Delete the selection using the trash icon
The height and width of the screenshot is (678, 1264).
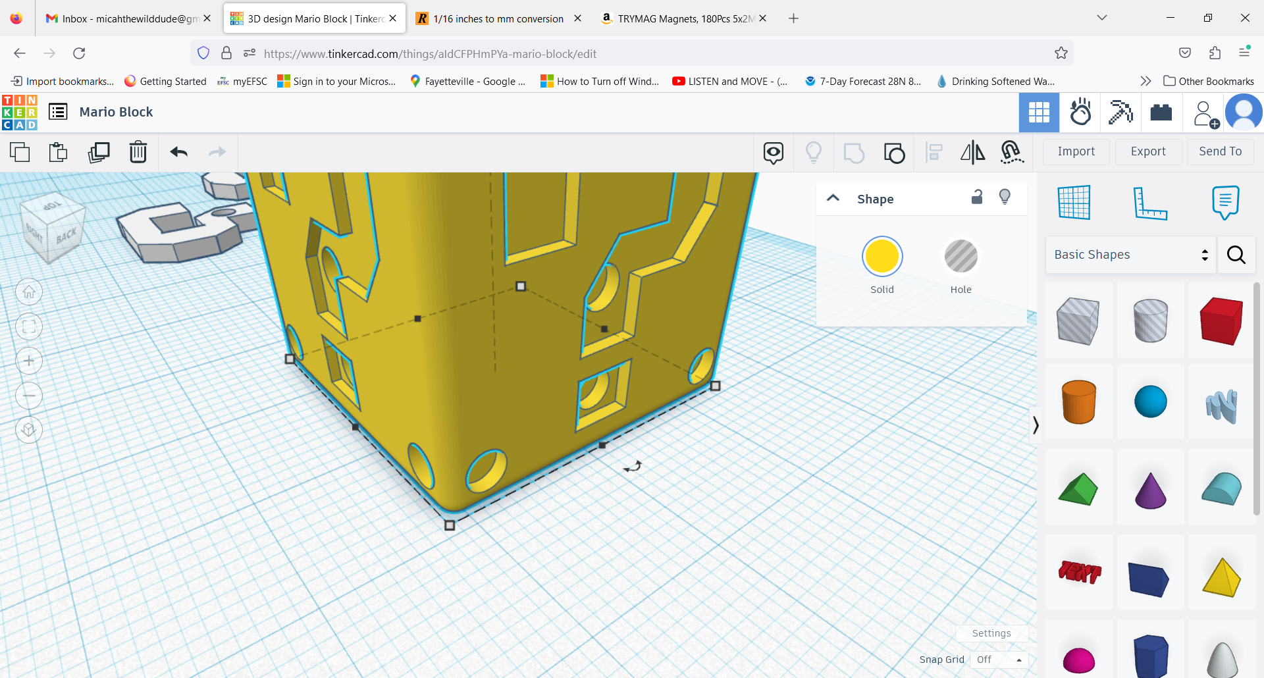point(138,152)
